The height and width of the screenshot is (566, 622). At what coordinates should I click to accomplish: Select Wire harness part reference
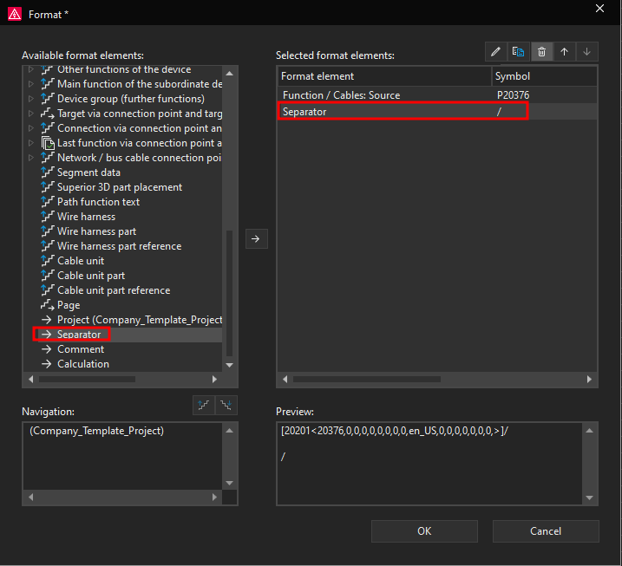(x=119, y=246)
